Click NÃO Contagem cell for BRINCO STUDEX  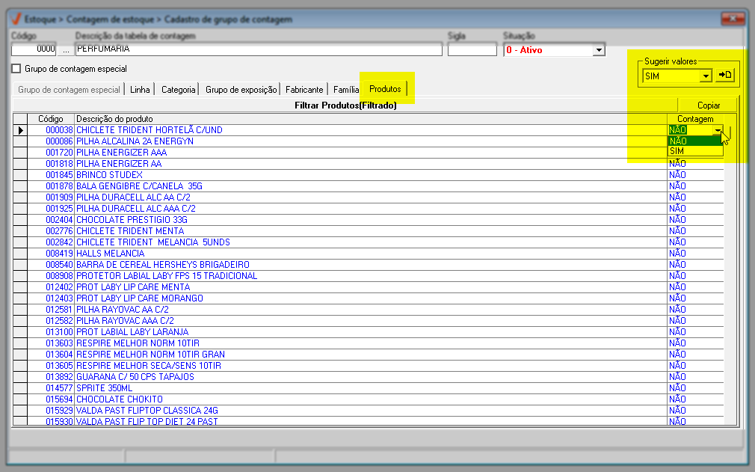695,175
